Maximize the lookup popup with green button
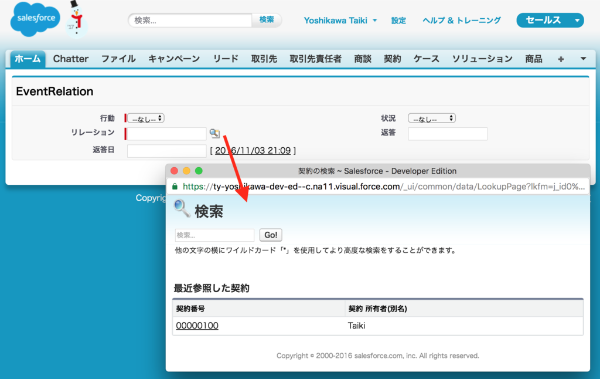Viewport: 600px width, 379px height. tap(199, 171)
